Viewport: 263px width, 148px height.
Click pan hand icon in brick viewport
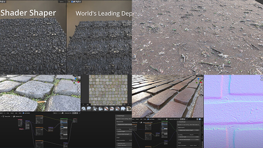click(x=201, y=90)
